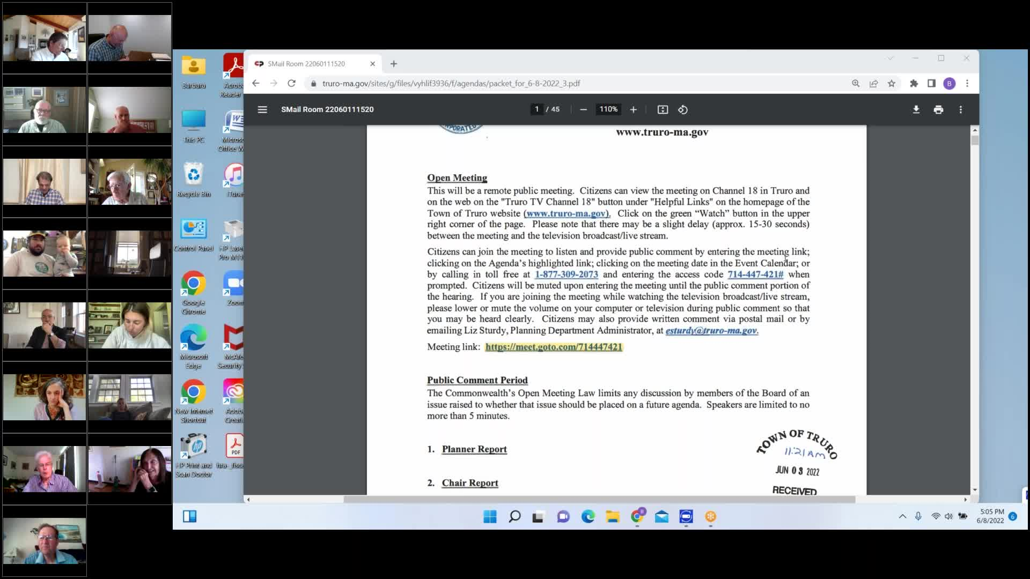Screen dimensions: 1030x579
Task: Reload the current browser page
Action: click(x=291, y=84)
